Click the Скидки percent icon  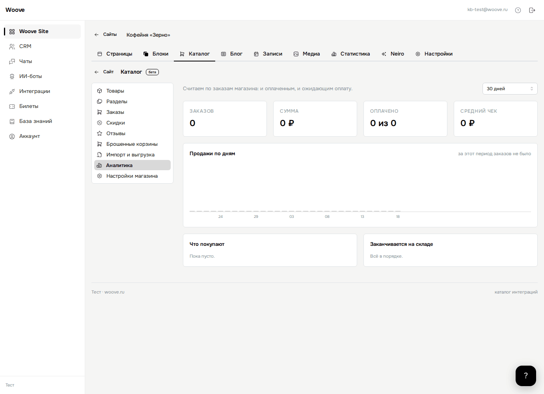(100, 123)
